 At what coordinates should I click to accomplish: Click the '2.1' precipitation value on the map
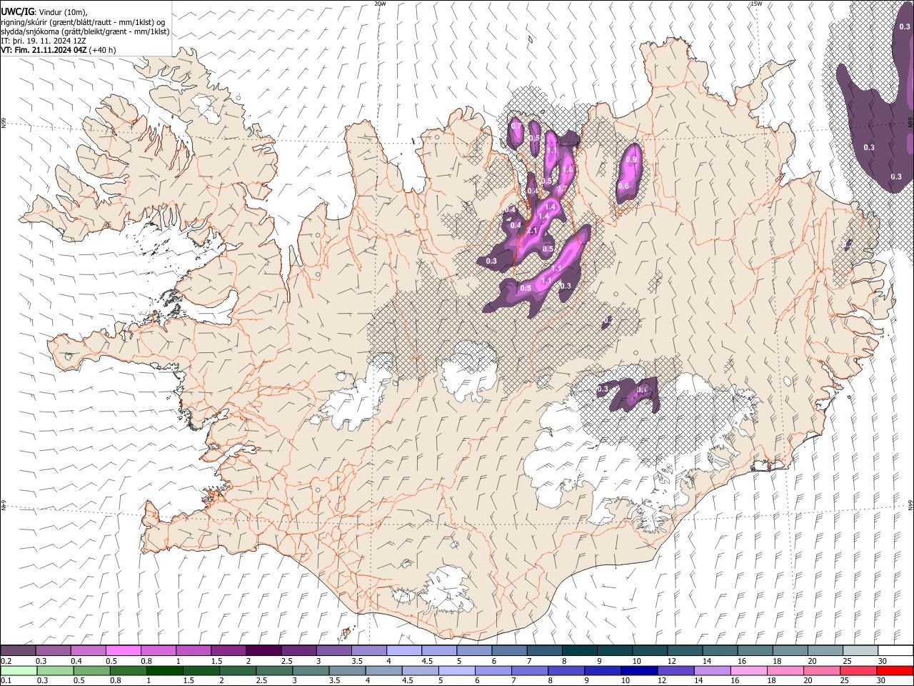pos(532,231)
